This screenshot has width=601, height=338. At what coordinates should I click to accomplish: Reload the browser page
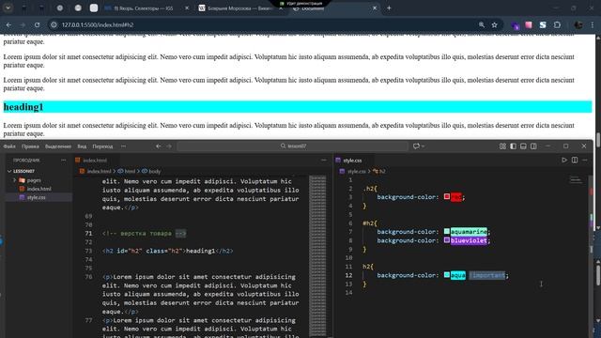click(37, 25)
